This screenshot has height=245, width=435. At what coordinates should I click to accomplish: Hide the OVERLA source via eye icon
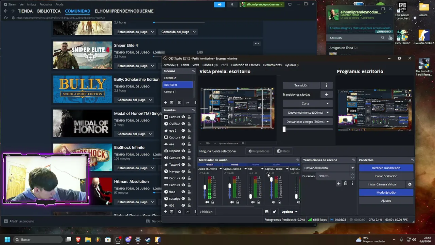[183, 124]
